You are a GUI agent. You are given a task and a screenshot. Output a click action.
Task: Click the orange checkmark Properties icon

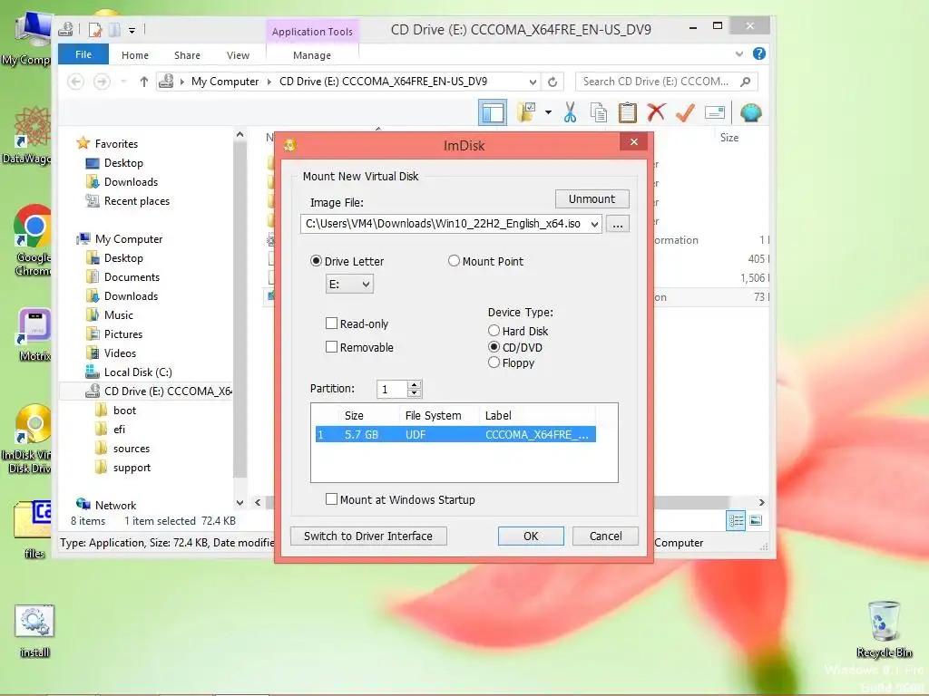coord(685,112)
